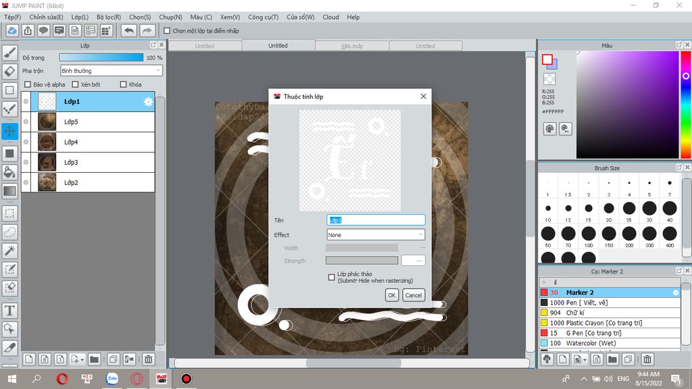
Task: Toggle 'Khóa' checkbox
Action: (x=124, y=84)
